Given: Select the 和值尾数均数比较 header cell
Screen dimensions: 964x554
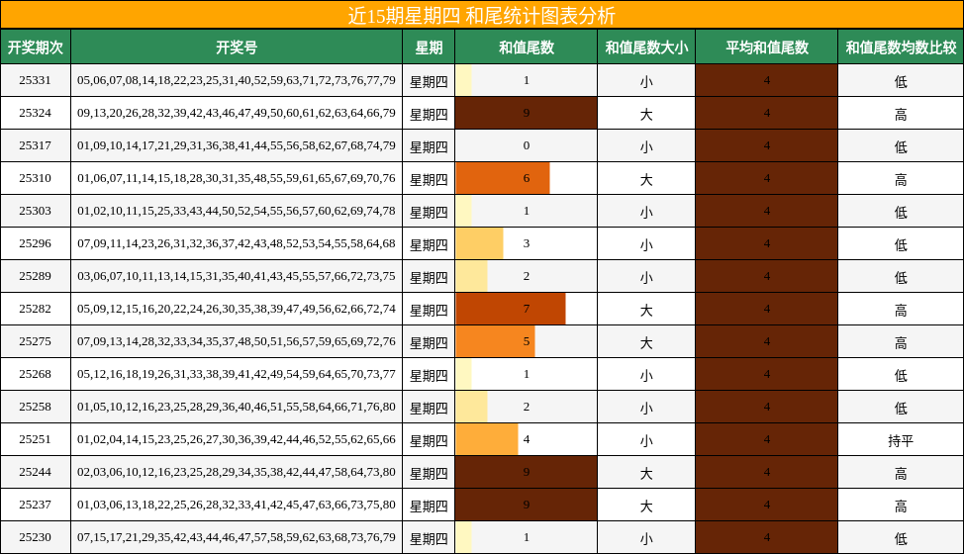Looking at the screenshot, I should (x=901, y=46).
